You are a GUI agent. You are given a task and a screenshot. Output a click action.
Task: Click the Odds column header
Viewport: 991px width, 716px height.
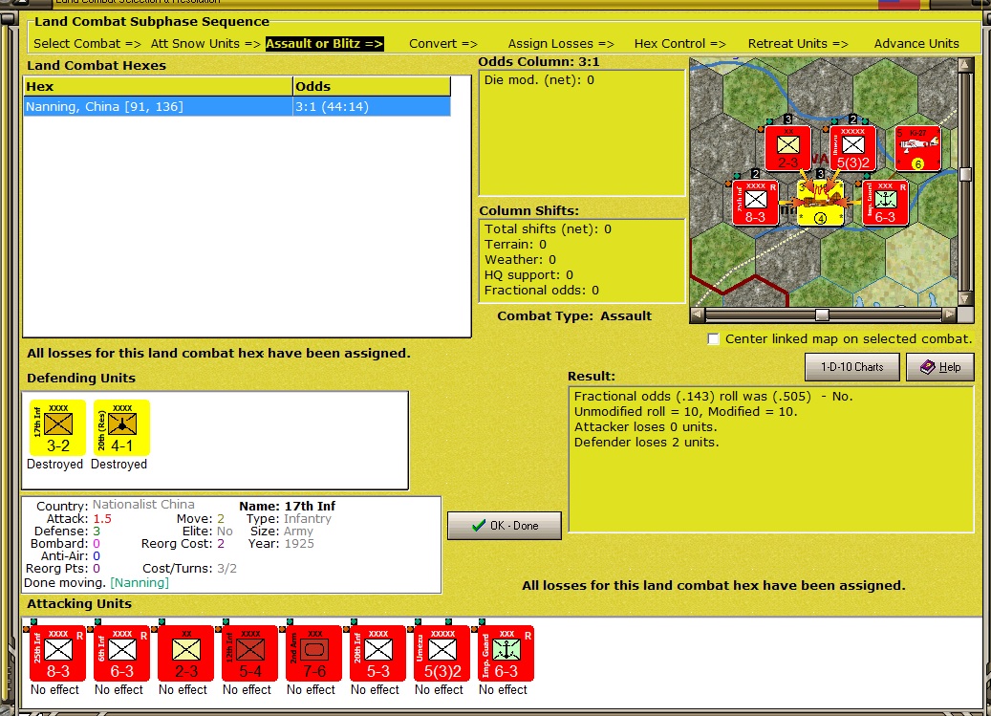pos(372,87)
